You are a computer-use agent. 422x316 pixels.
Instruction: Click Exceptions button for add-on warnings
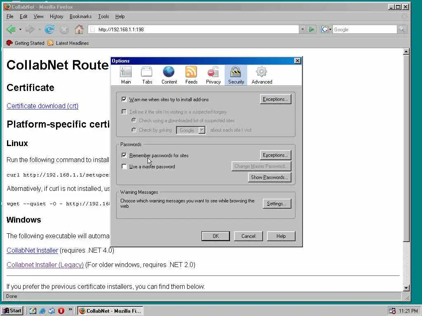[275, 99]
